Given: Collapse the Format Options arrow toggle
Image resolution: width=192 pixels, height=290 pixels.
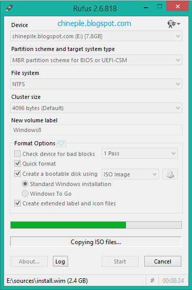Looking at the screenshot, I should click(61, 144).
